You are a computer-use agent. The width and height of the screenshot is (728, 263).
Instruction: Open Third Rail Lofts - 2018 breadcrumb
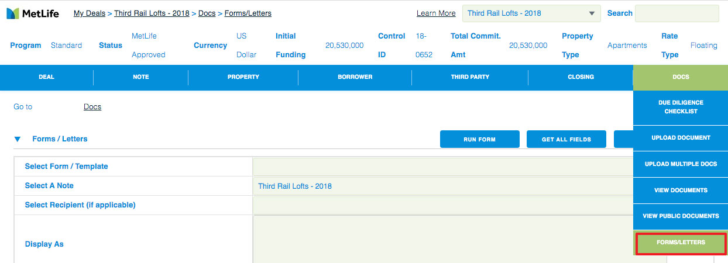click(x=152, y=13)
